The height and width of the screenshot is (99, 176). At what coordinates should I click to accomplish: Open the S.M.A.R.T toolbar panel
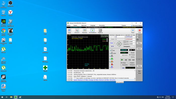pos(77,31)
